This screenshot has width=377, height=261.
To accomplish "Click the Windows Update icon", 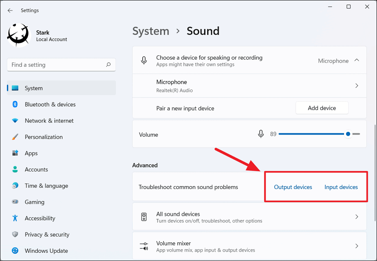I will coord(15,251).
